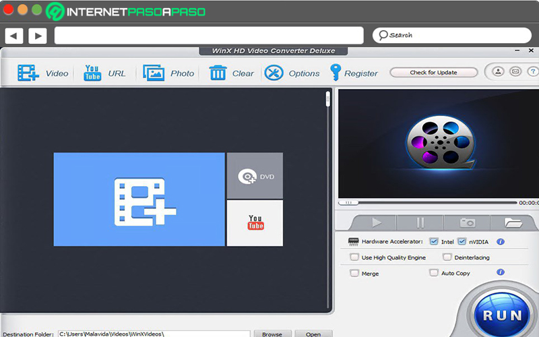
Task: Click the Browse button
Action: (x=272, y=334)
